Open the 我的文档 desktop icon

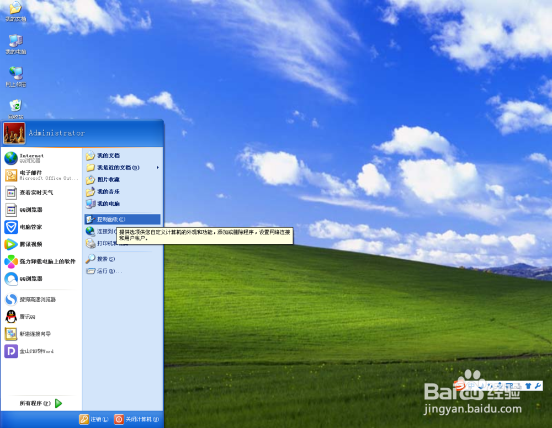point(15,11)
